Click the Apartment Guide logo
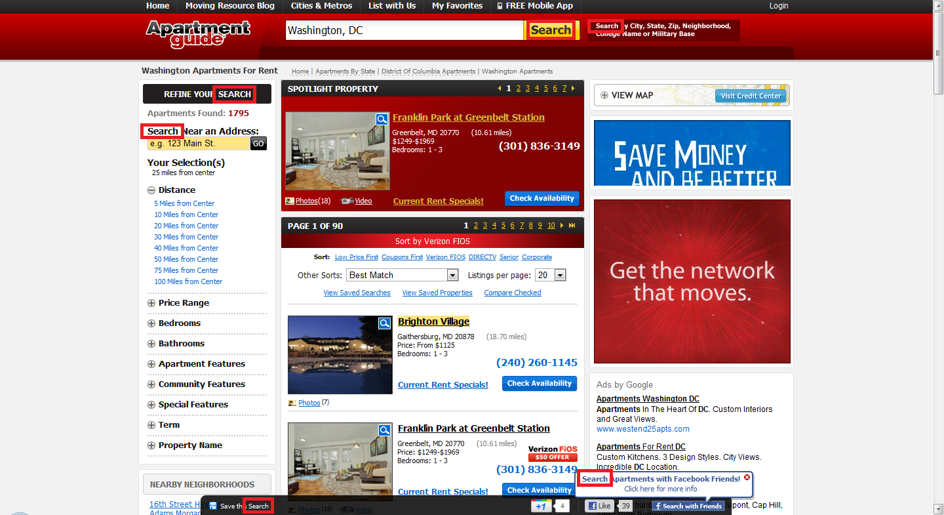944x515 pixels. 198,33
